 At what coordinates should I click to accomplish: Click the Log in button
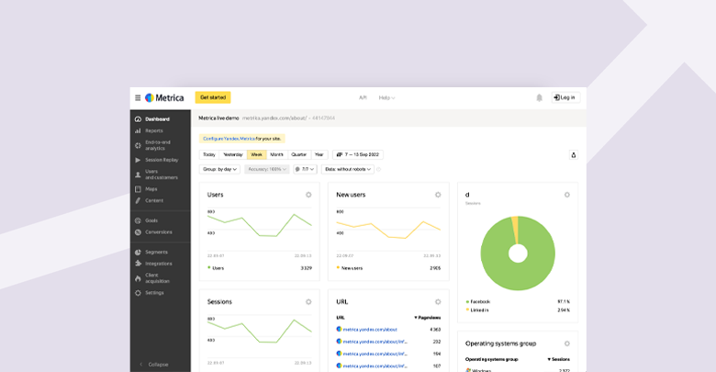click(565, 97)
